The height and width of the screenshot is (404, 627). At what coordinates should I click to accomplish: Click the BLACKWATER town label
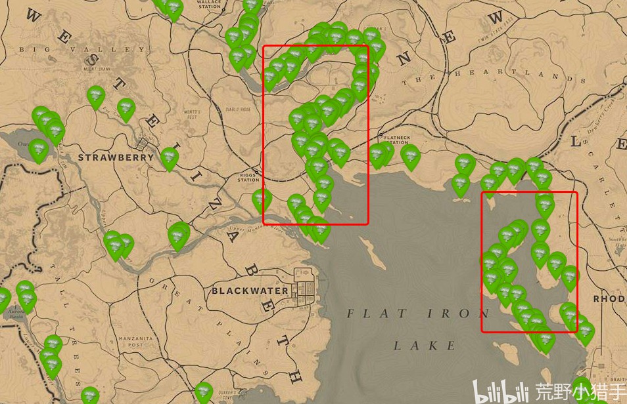(x=250, y=291)
